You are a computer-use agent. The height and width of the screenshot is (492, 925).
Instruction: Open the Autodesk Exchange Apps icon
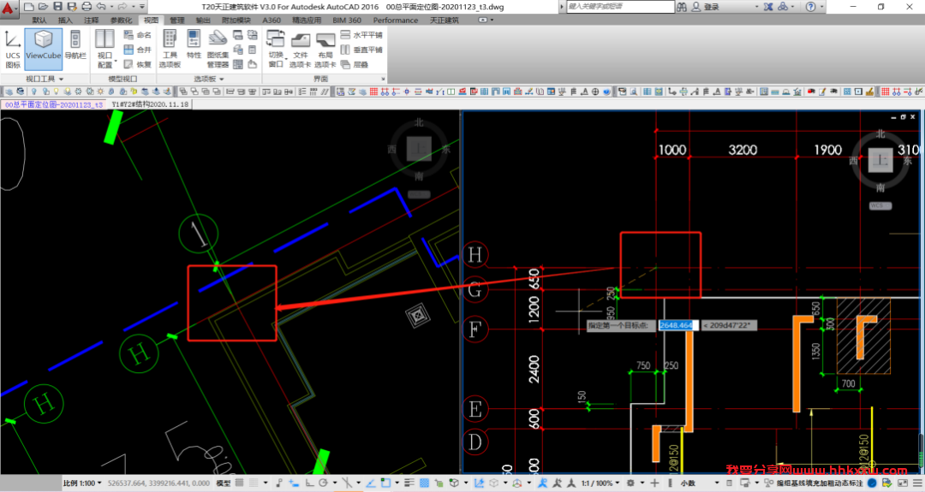pos(768,7)
